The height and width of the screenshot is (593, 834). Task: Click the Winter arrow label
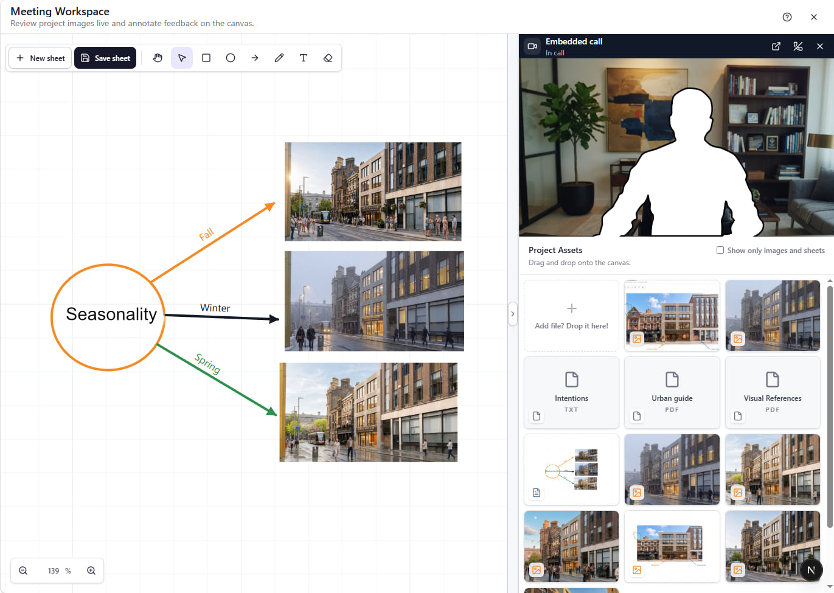pos(215,308)
